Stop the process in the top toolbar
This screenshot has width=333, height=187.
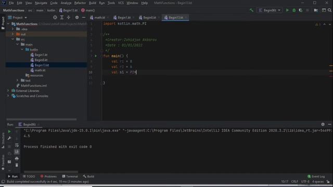point(308,10)
